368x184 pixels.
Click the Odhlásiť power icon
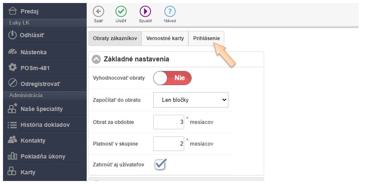[12, 35]
